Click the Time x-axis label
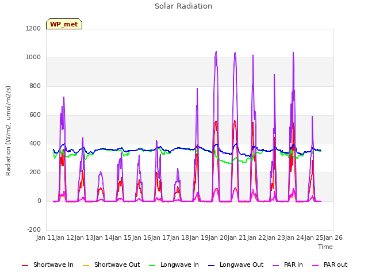 click(x=325, y=247)
